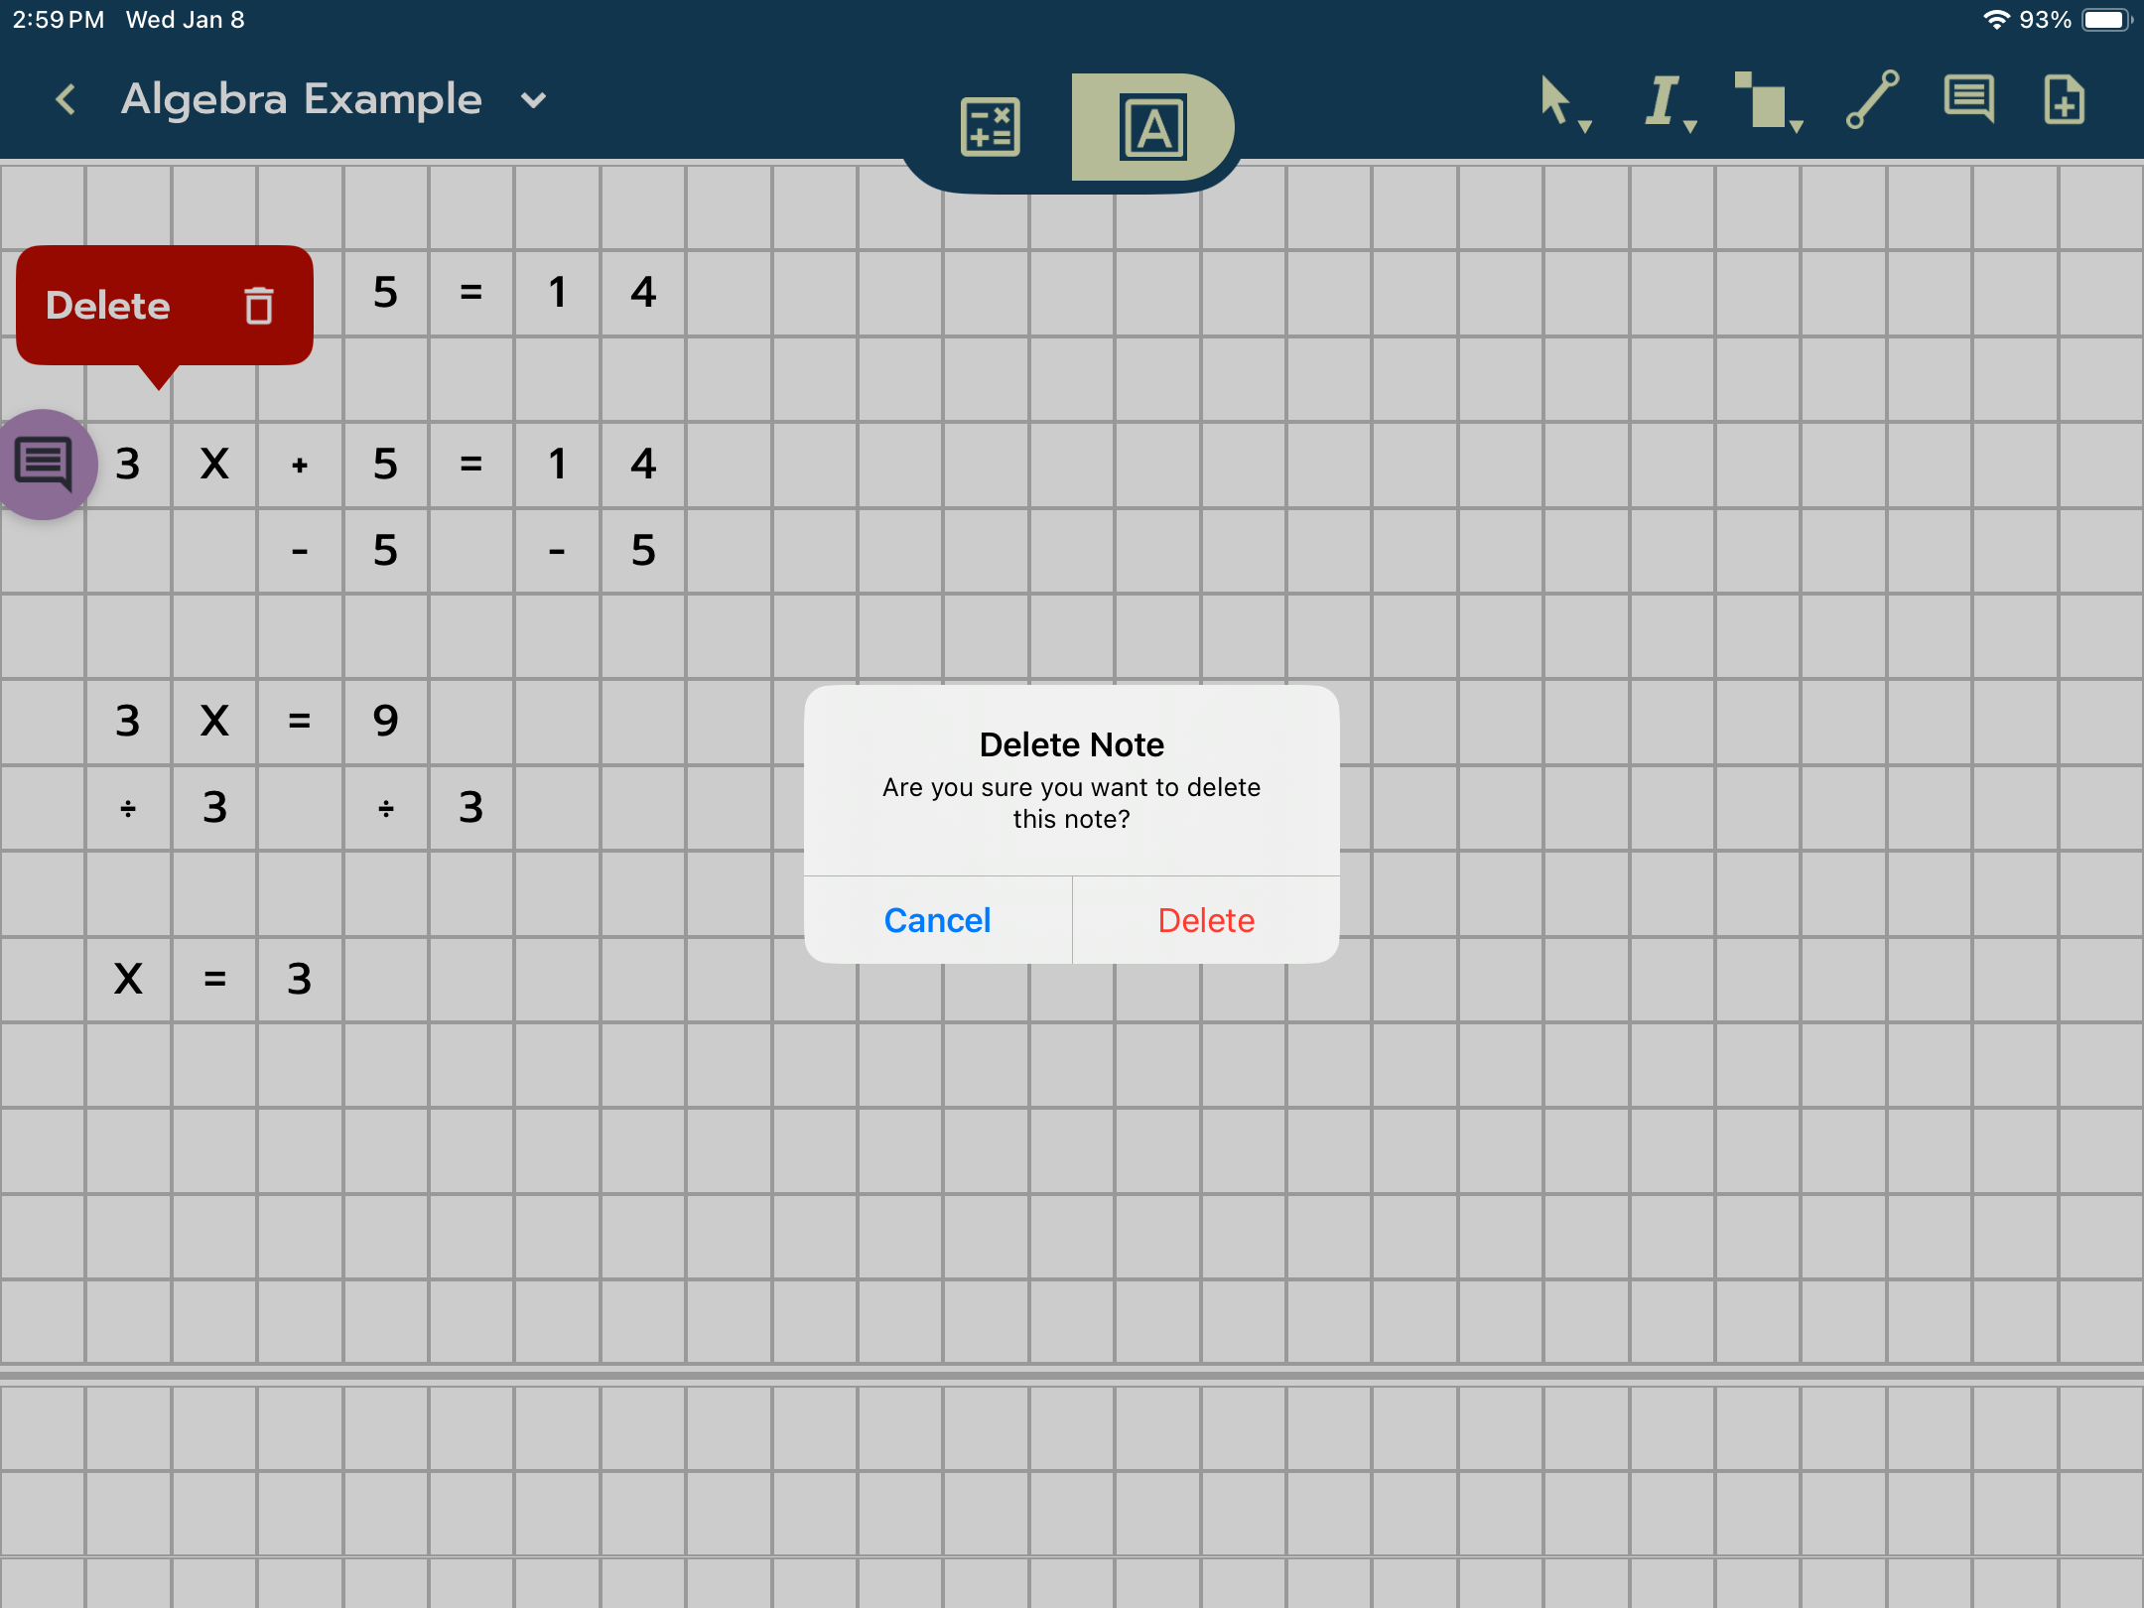Image resolution: width=2144 pixels, height=1608 pixels.
Task: Cancel the Delete Note dialog
Action: click(937, 920)
